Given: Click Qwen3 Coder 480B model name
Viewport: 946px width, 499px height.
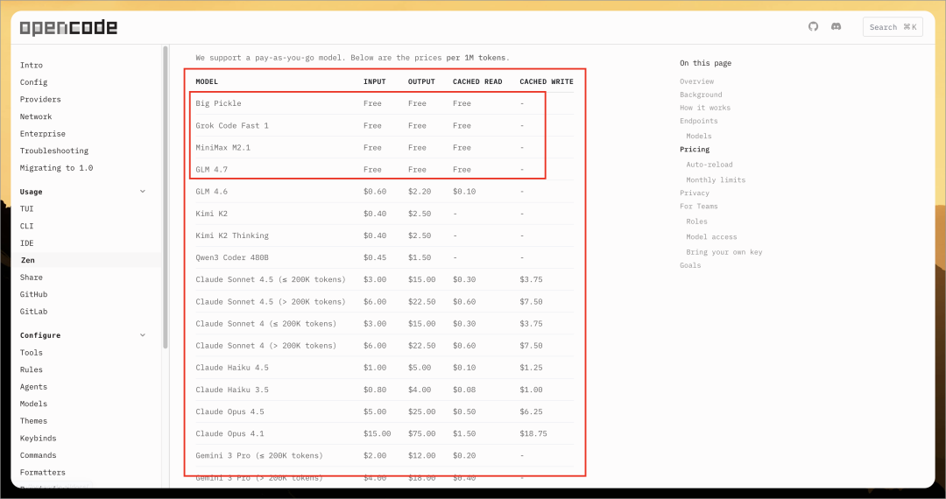Looking at the screenshot, I should [x=232, y=258].
